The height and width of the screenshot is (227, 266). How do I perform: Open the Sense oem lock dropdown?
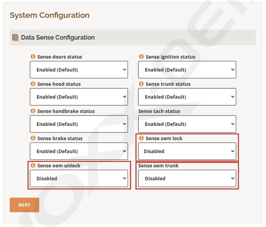tap(187, 151)
